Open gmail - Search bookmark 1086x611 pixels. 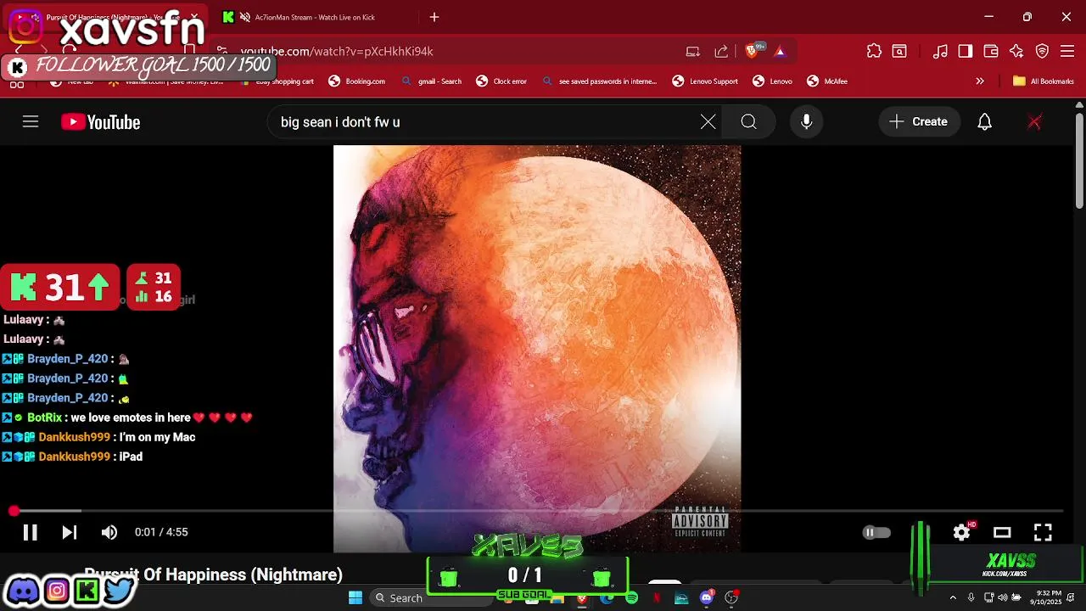[x=432, y=81]
